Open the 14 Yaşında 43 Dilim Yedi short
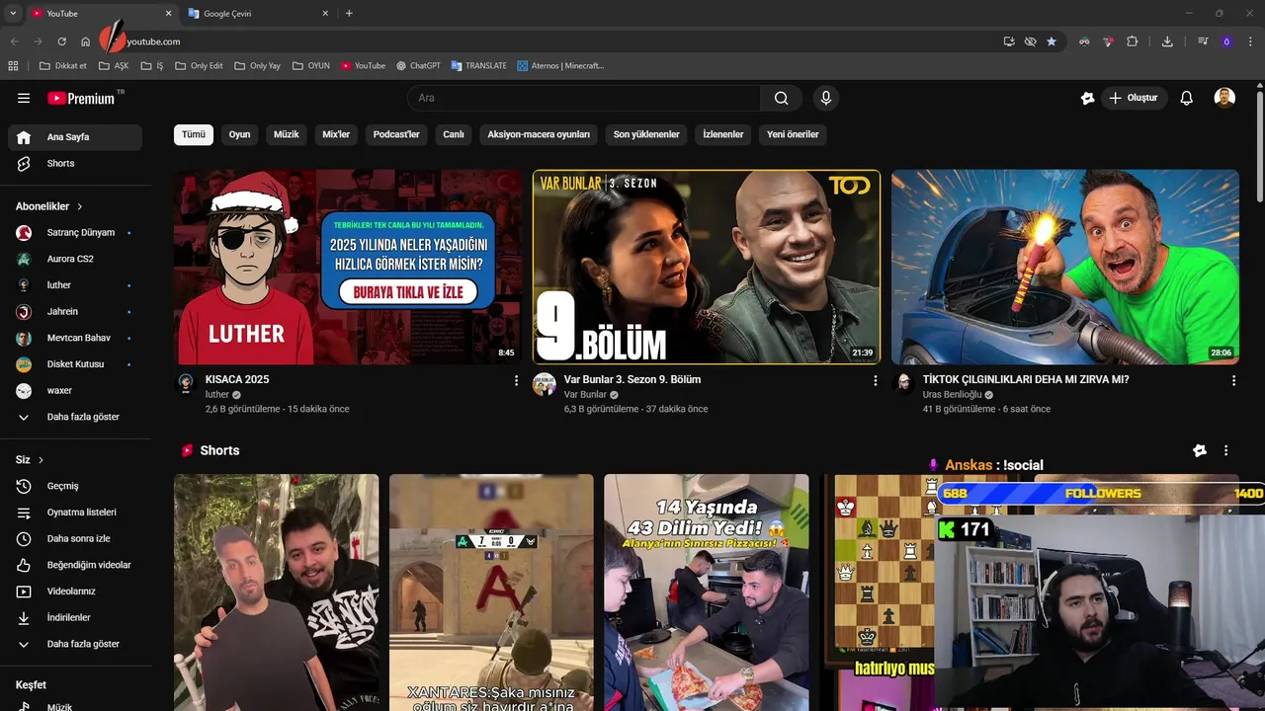Image resolution: width=1265 pixels, height=711 pixels. tap(707, 592)
